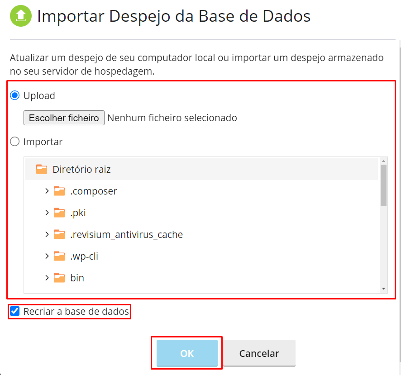The image size is (401, 375).
Task: Select the bin folder name
Action: [77, 278]
